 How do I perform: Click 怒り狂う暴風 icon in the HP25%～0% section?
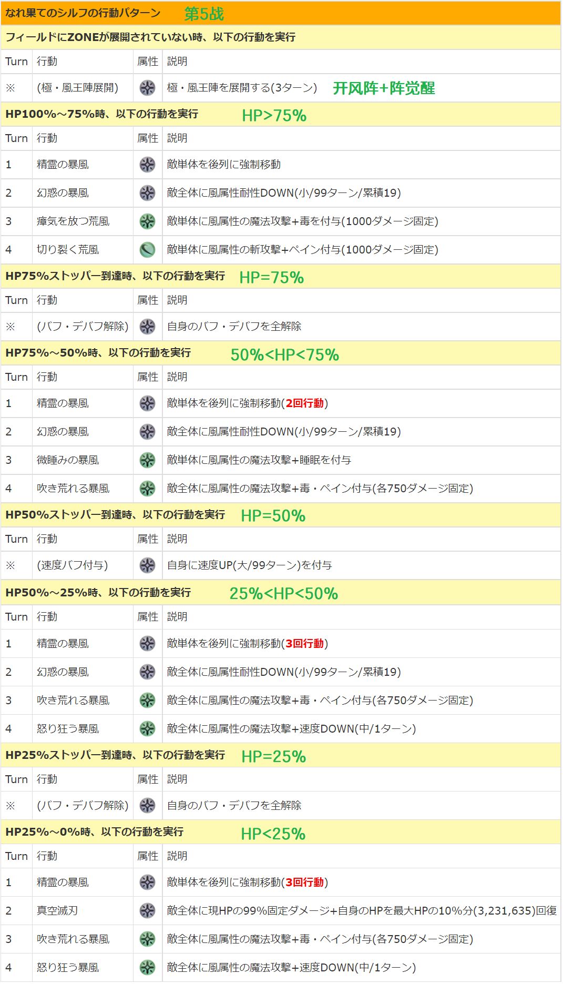pyautogui.click(x=147, y=968)
